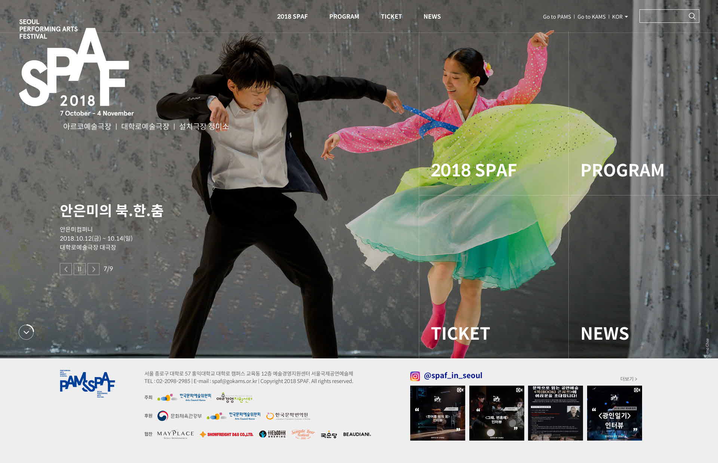Screen dimensions: 718x463
Task: Focus the search input field
Action: (x=663, y=16)
